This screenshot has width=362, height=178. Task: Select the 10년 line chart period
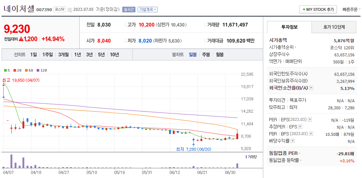[x=114, y=55]
